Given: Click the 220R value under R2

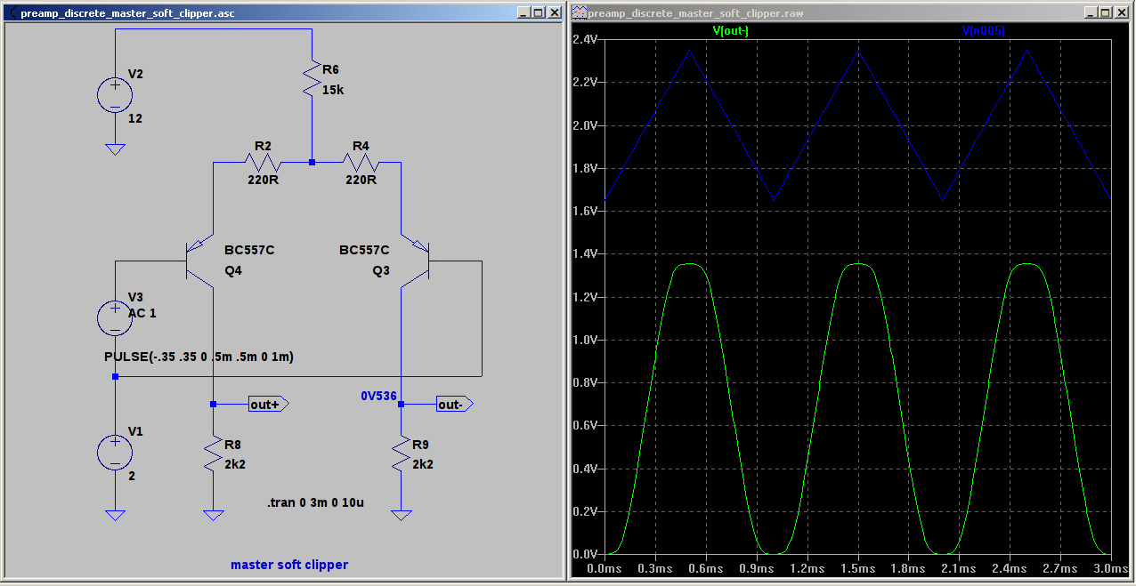Looking at the screenshot, I should [x=262, y=180].
